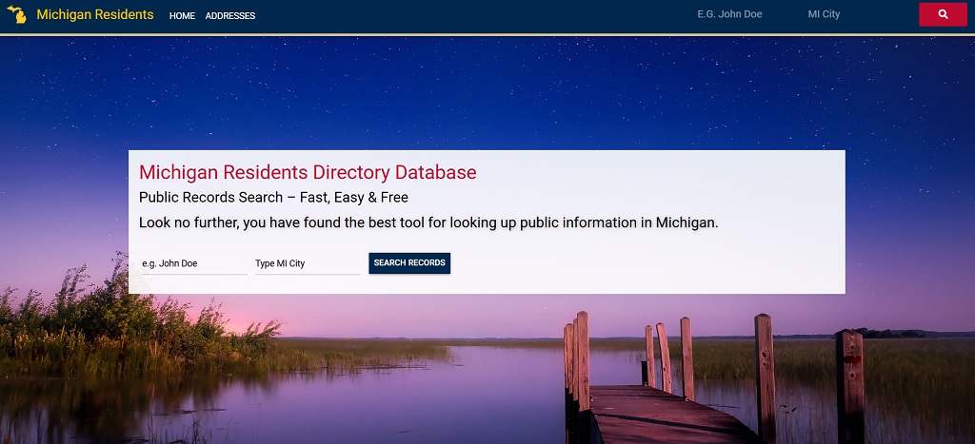
Task: Click the Michigan Residents Directory Database heading
Action: pos(308,173)
